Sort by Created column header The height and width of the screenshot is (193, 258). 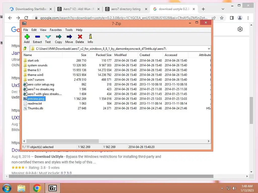151,55
